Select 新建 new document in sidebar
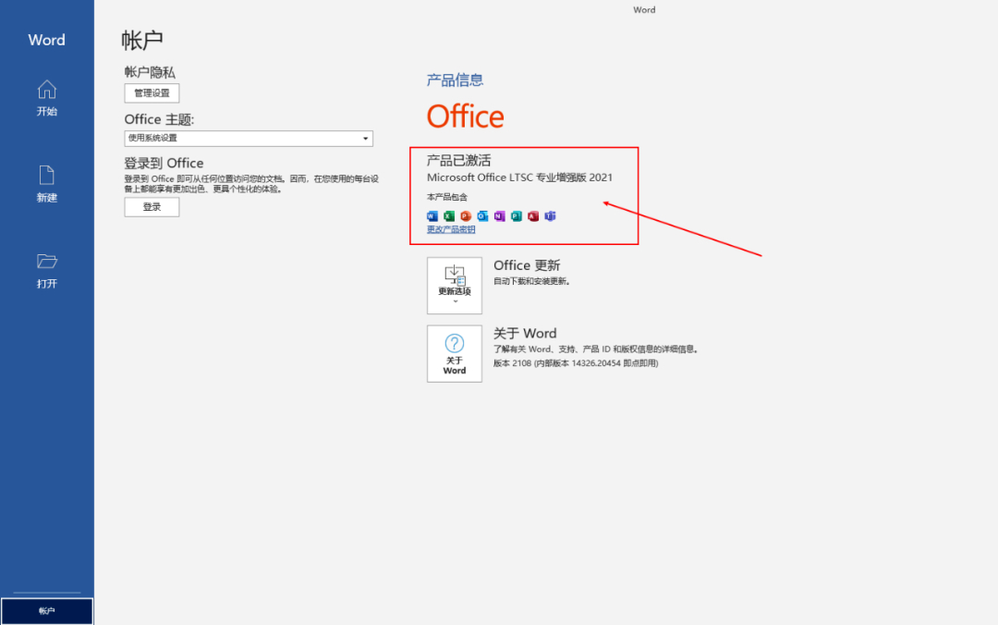 [46, 184]
